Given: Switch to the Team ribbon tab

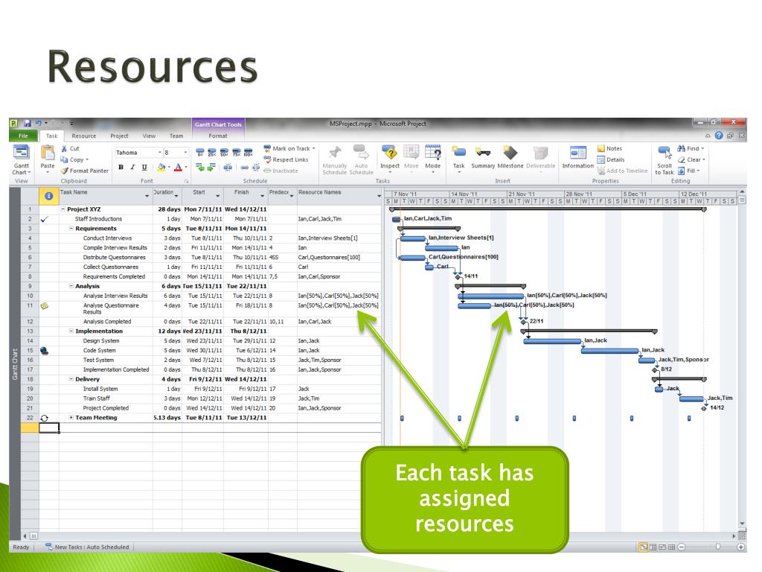Looking at the screenshot, I should (176, 136).
